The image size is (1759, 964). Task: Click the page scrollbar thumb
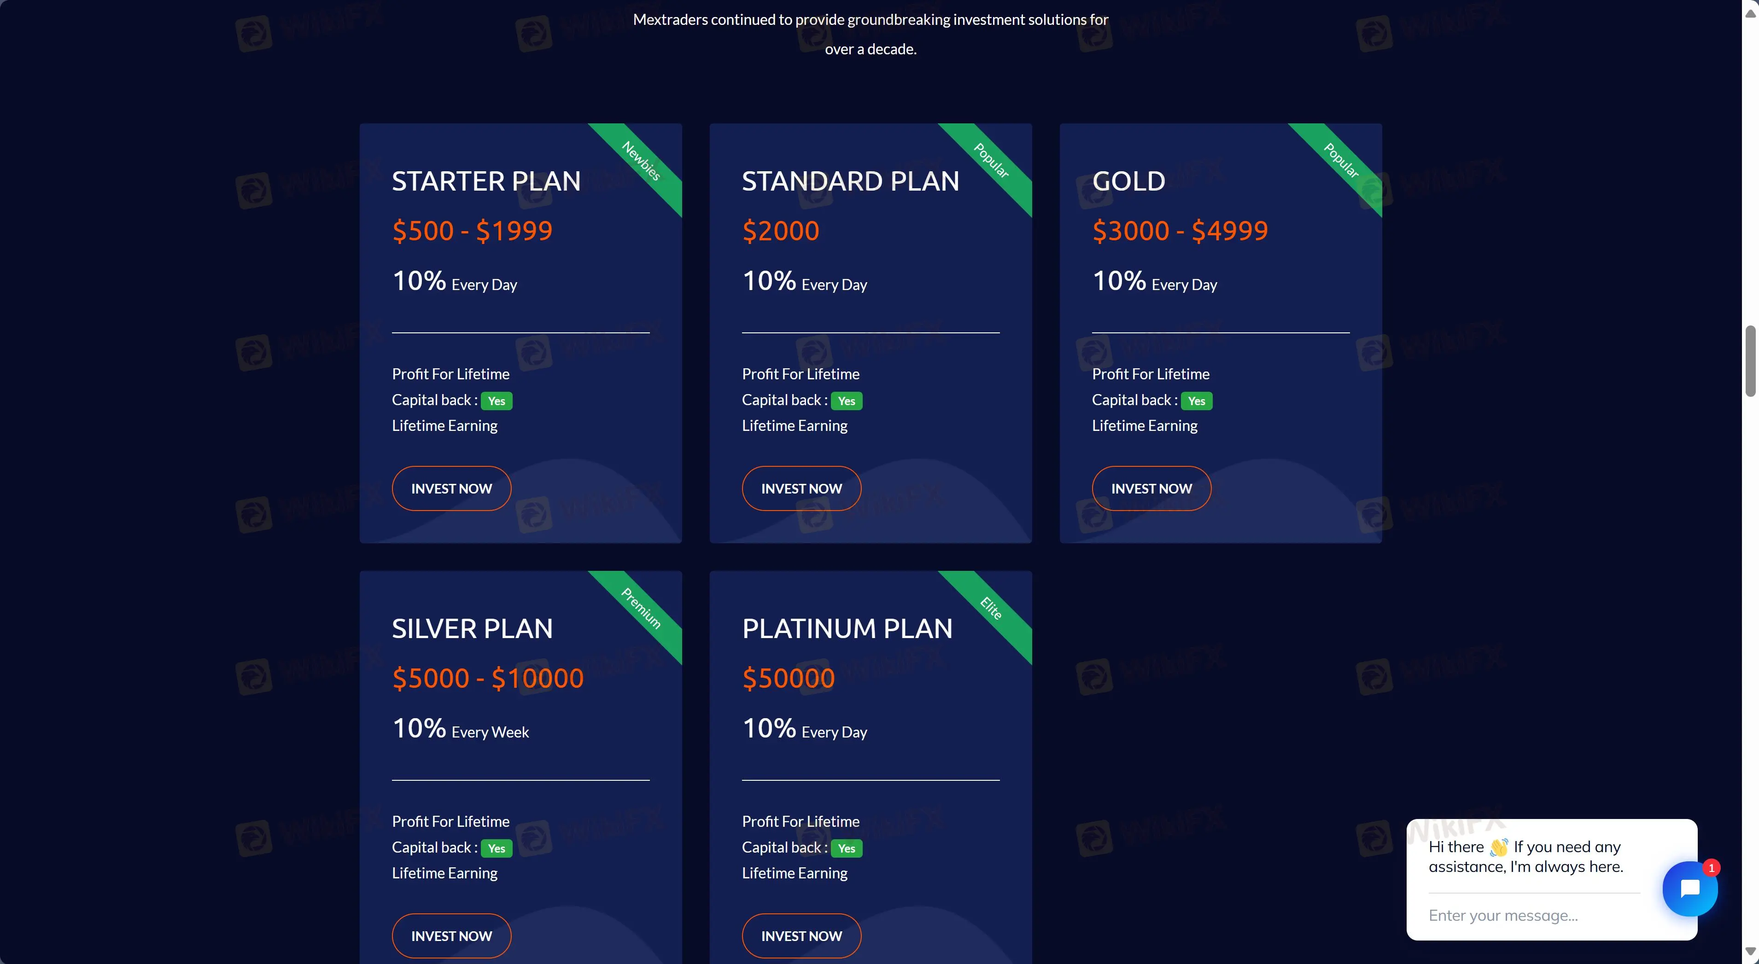point(1750,360)
